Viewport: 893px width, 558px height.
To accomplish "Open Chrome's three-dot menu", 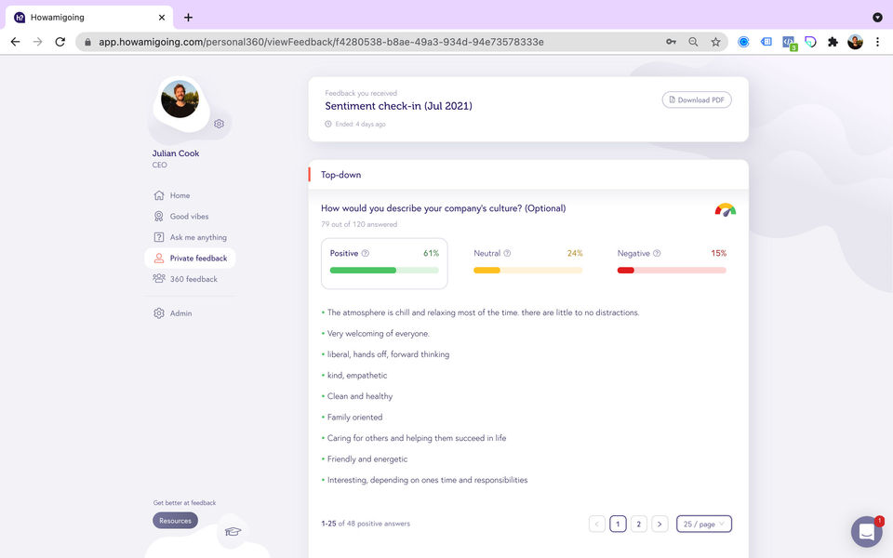I will point(877,42).
